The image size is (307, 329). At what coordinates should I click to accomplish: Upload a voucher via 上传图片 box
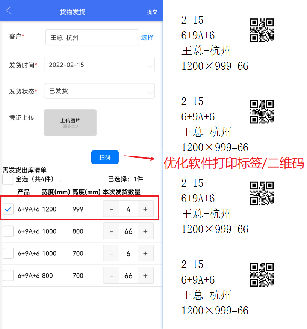tap(70, 123)
